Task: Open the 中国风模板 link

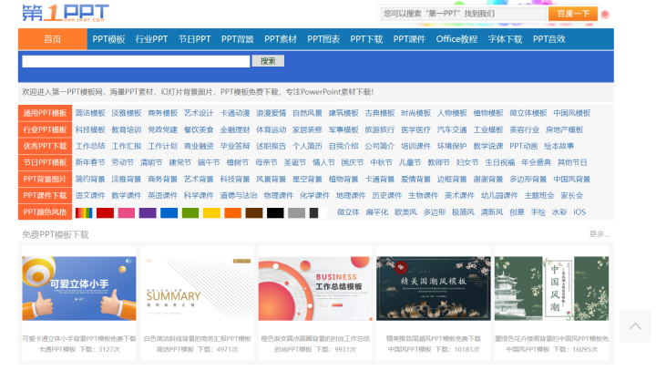Action: pos(572,113)
